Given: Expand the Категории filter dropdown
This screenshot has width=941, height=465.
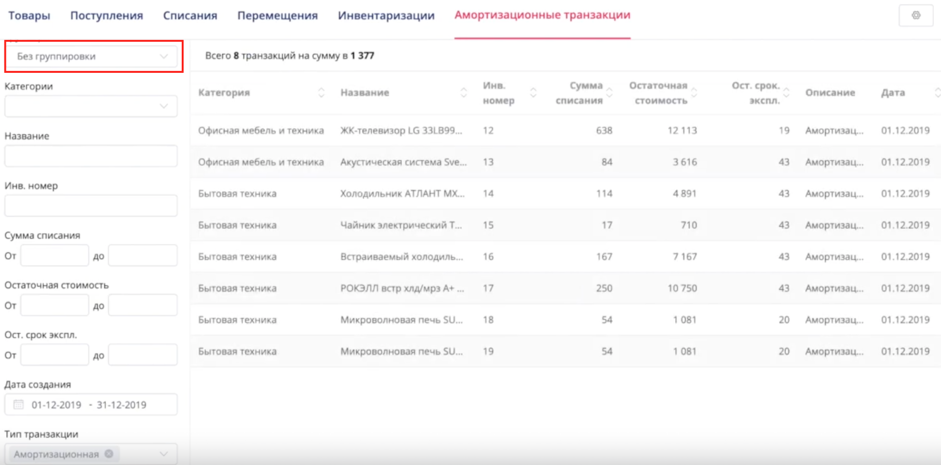Looking at the screenshot, I should coord(91,106).
